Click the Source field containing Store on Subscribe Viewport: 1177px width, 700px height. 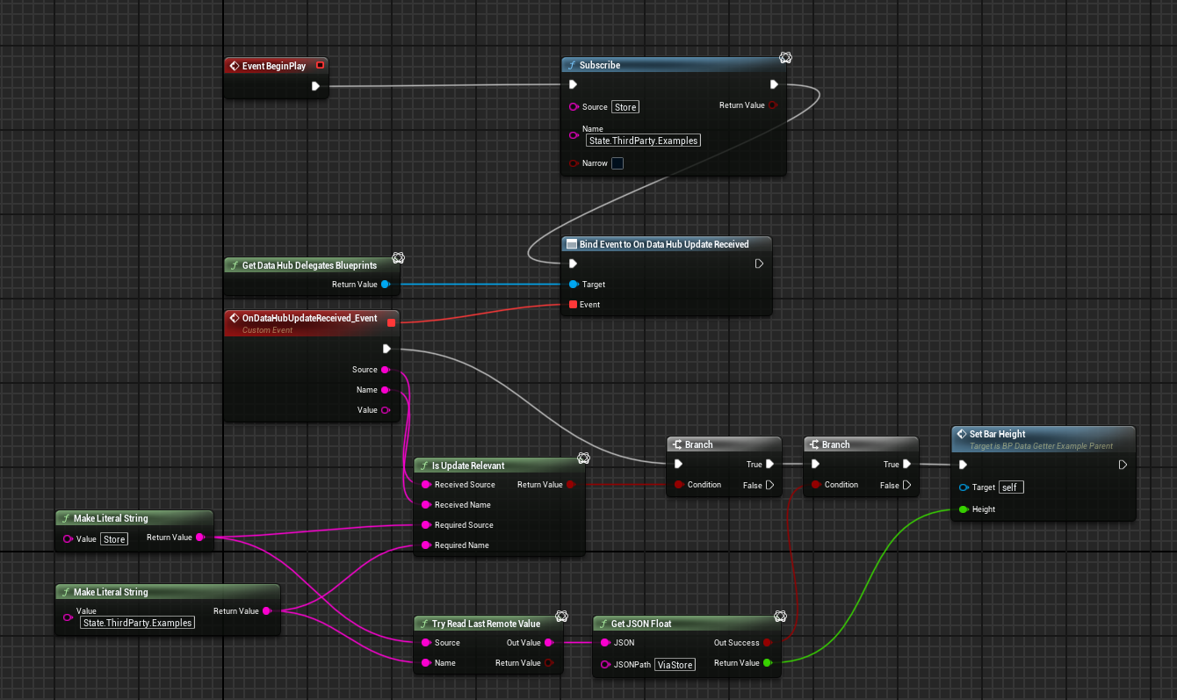[x=625, y=107]
